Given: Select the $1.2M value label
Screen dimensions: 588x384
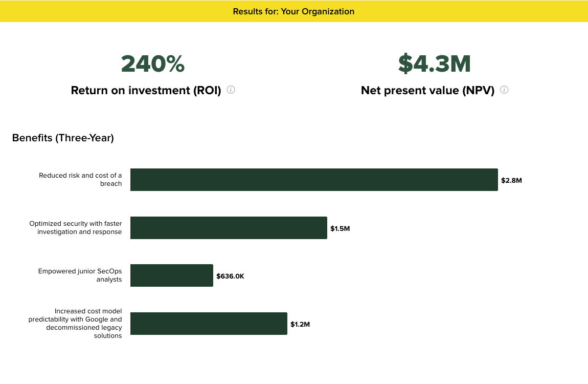Looking at the screenshot, I should [300, 324].
